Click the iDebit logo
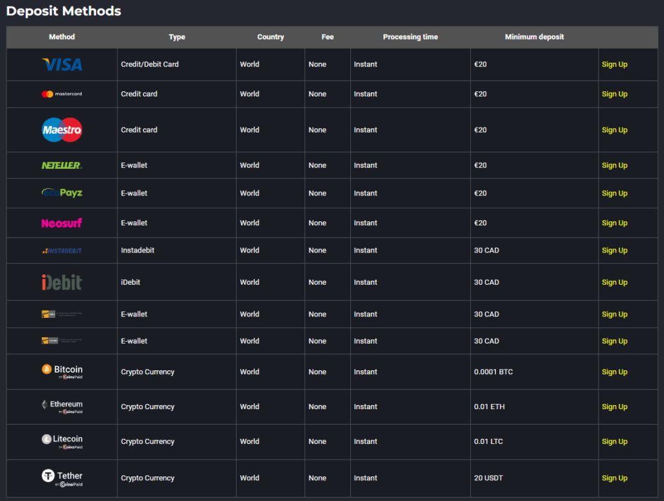 pos(62,282)
